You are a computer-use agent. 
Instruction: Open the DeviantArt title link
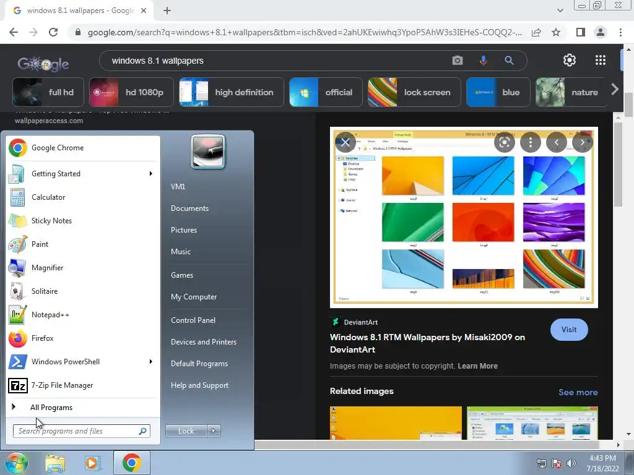click(x=427, y=343)
